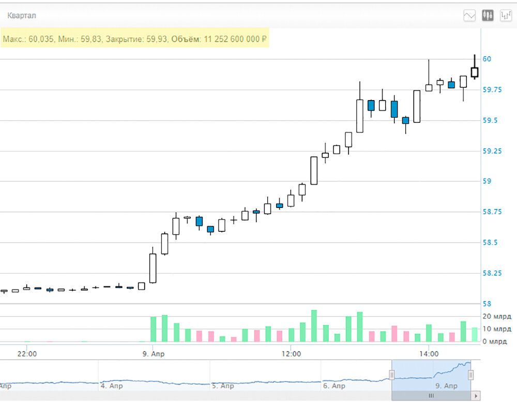Click '9. Апр' in the navigator

point(447,386)
